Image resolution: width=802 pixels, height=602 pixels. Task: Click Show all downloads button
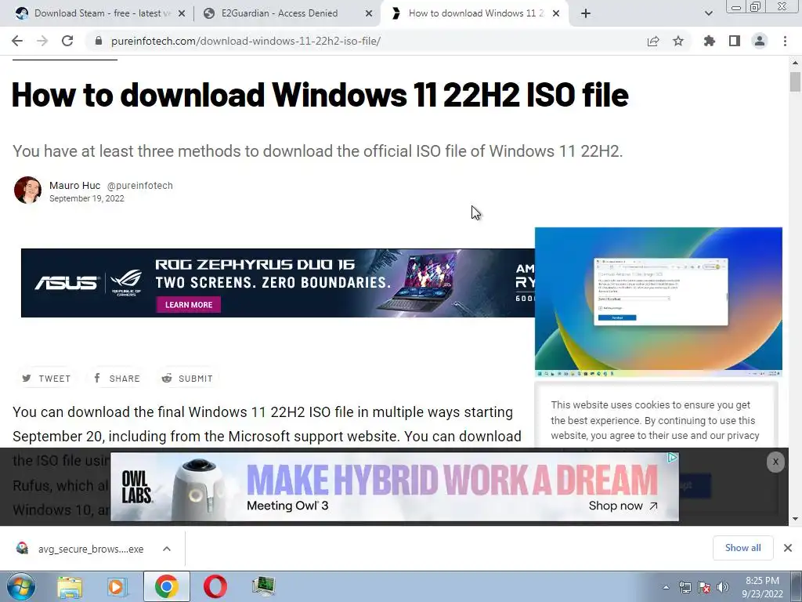tap(742, 548)
